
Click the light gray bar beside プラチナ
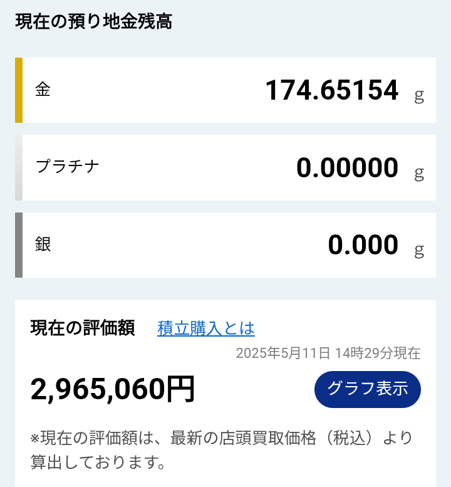[x=19, y=168]
